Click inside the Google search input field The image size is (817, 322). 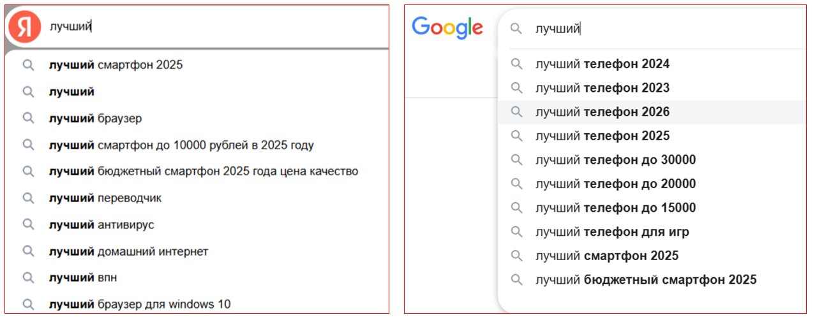tap(670, 29)
